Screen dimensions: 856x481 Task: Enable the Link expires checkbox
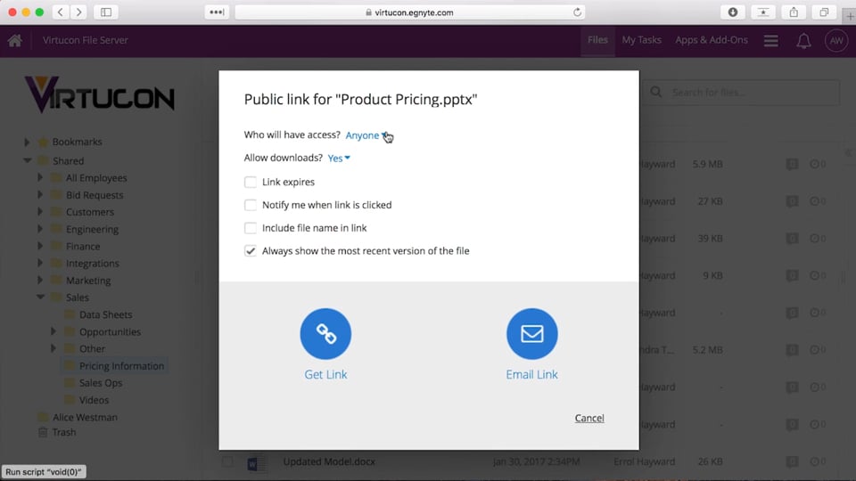251,182
